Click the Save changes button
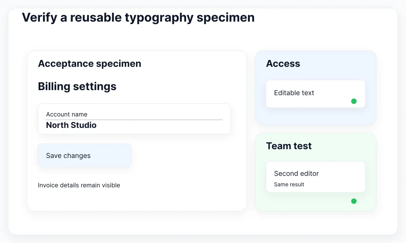 [85, 155]
